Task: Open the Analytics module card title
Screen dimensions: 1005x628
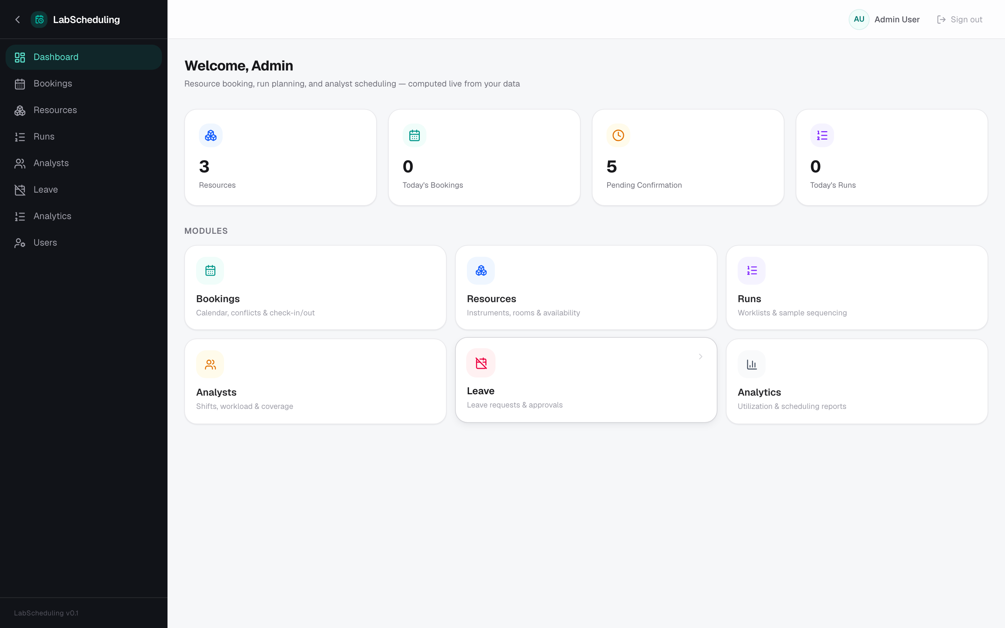Action: [759, 393]
